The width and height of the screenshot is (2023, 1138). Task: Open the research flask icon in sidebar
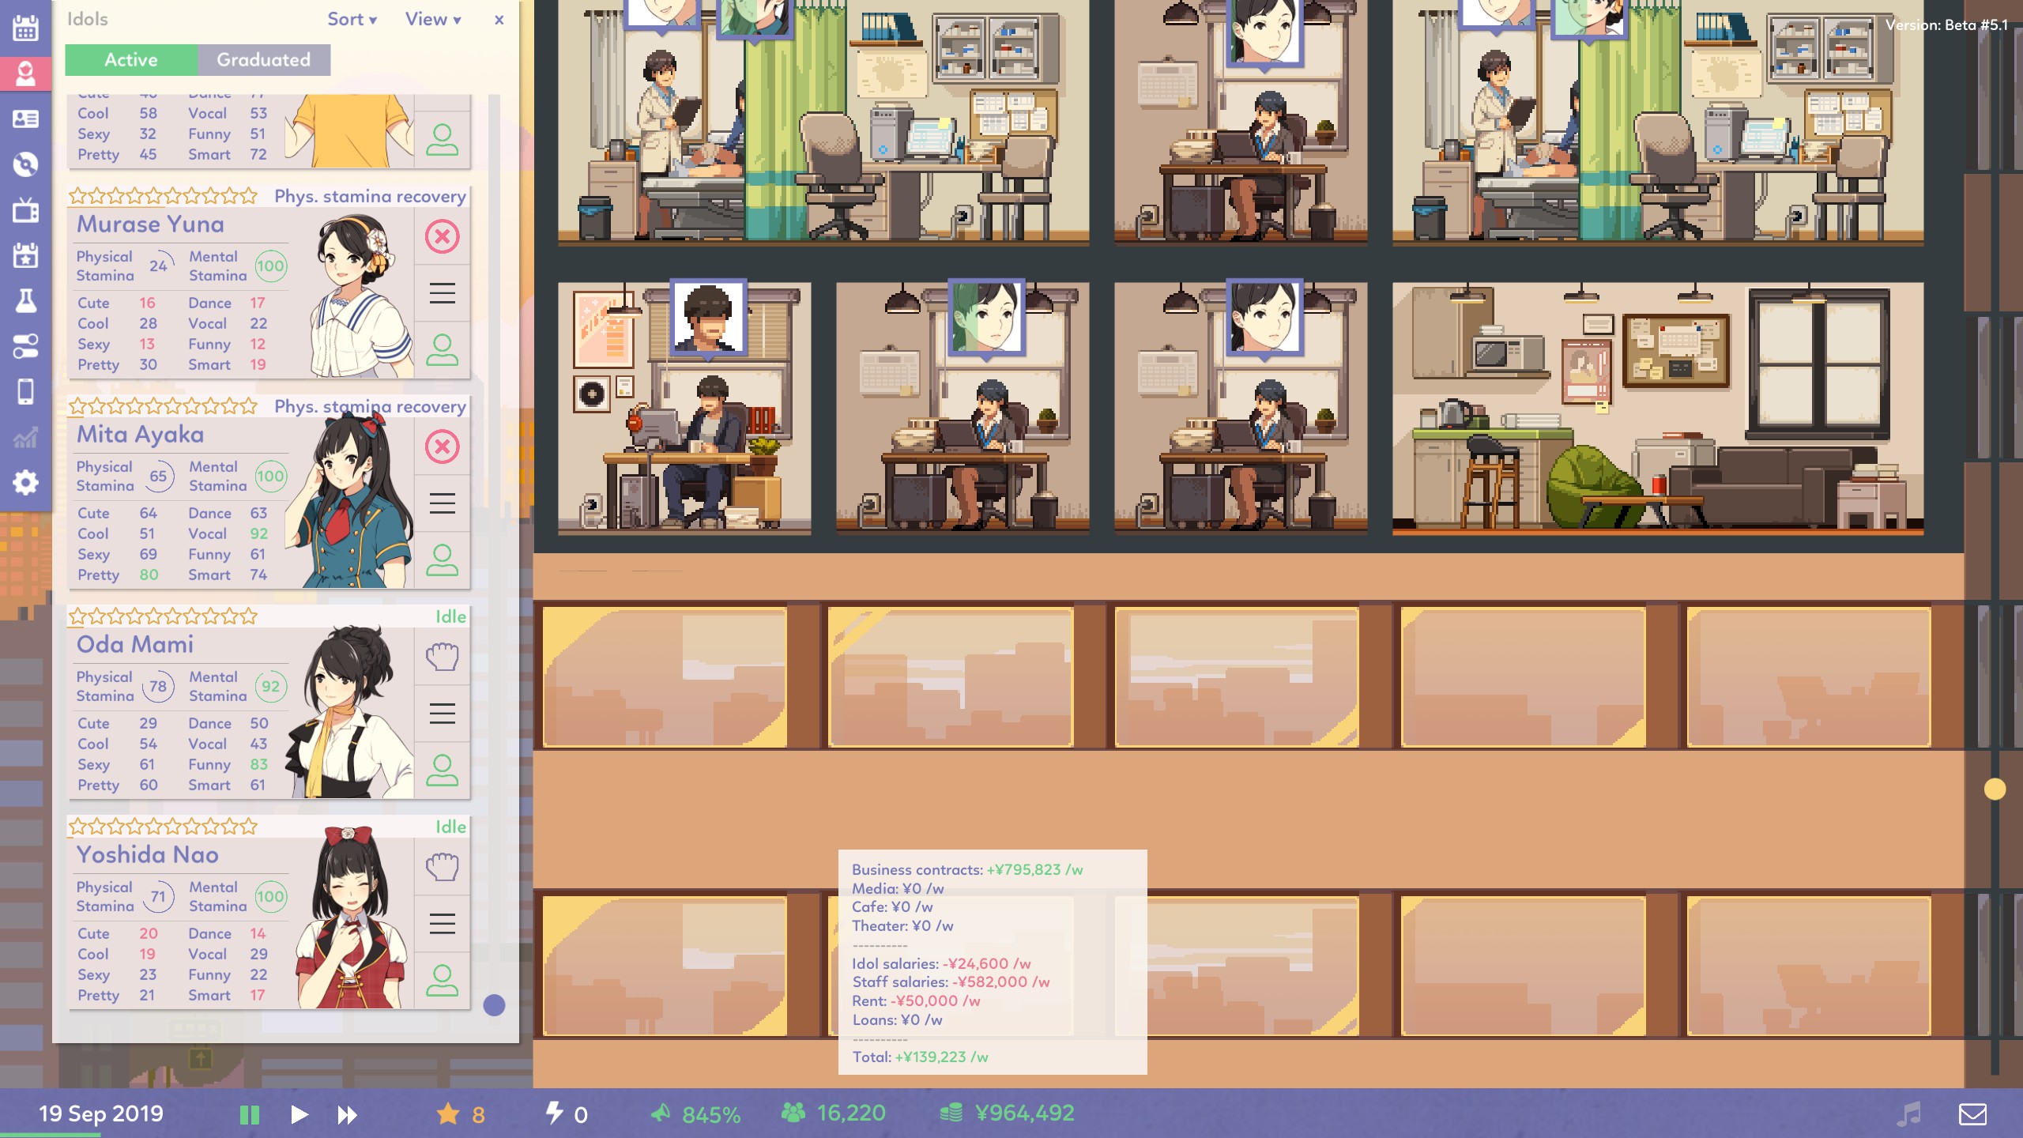coord(25,300)
